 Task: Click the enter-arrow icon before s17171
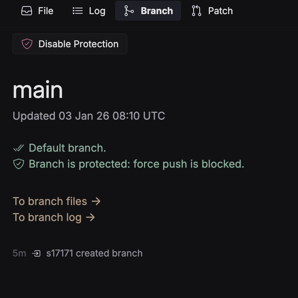36,253
